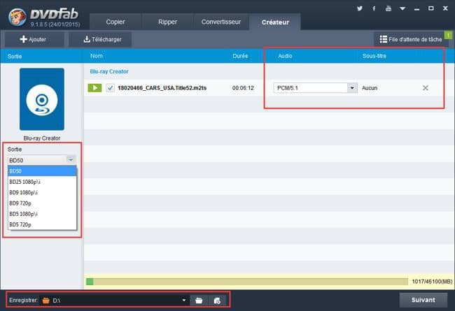
Task: Select BD5 720p output option
Action: [x=43, y=224]
